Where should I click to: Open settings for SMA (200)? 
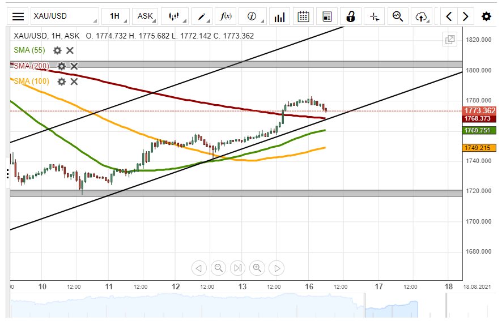[x=61, y=66]
